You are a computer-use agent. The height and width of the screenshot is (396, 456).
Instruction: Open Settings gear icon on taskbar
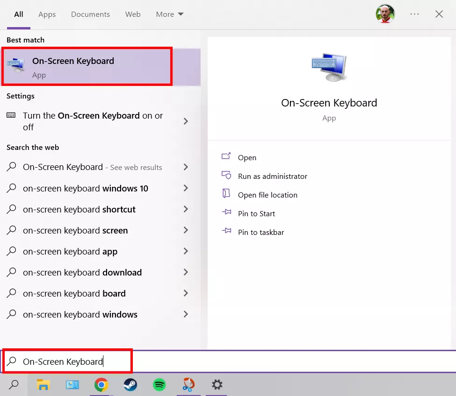[x=217, y=385]
